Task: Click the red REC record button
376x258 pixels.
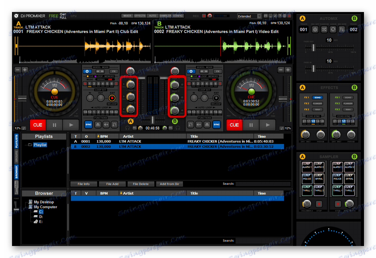Action: click(x=204, y=16)
